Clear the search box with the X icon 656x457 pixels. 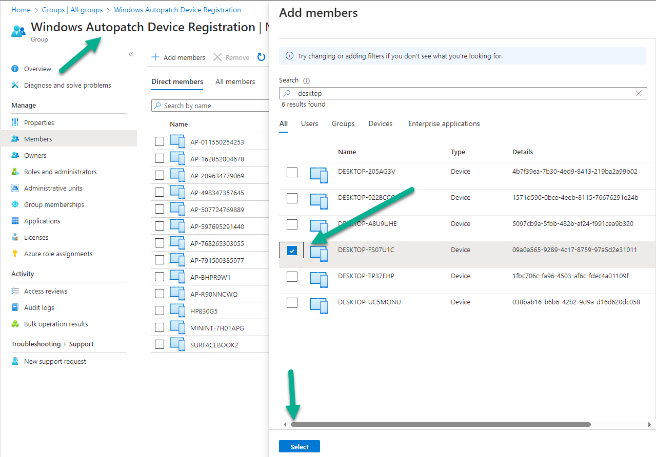pyautogui.click(x=639, y=93)
